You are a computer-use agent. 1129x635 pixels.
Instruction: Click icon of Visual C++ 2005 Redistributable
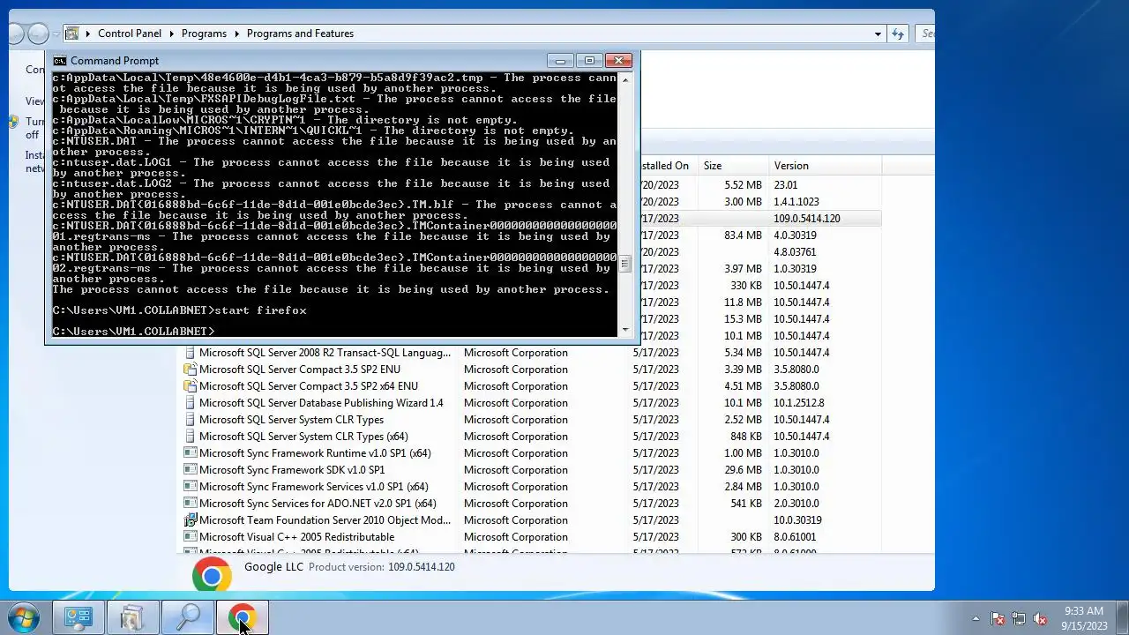click(x=190, y=537)
